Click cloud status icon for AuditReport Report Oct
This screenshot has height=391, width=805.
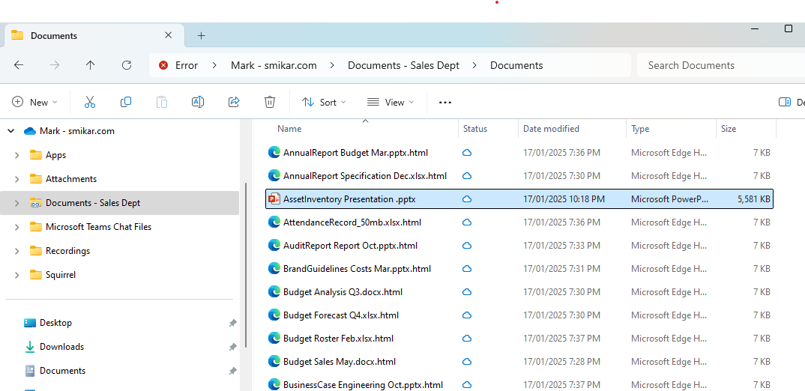coord(467,245)
